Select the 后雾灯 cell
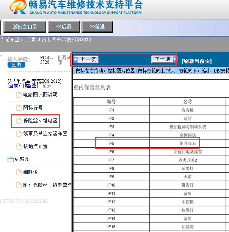Screen dimensions: 229x232 pos(188,168)
